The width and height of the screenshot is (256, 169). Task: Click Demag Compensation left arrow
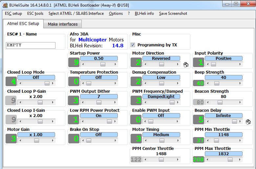coord(145,84)
